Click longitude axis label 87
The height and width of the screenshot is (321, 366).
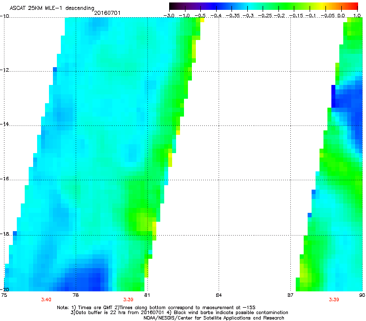click(290, 295)
